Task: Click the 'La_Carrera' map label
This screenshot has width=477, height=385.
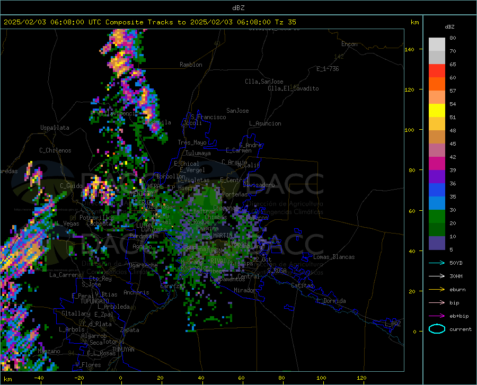Action: pos(65,275)
